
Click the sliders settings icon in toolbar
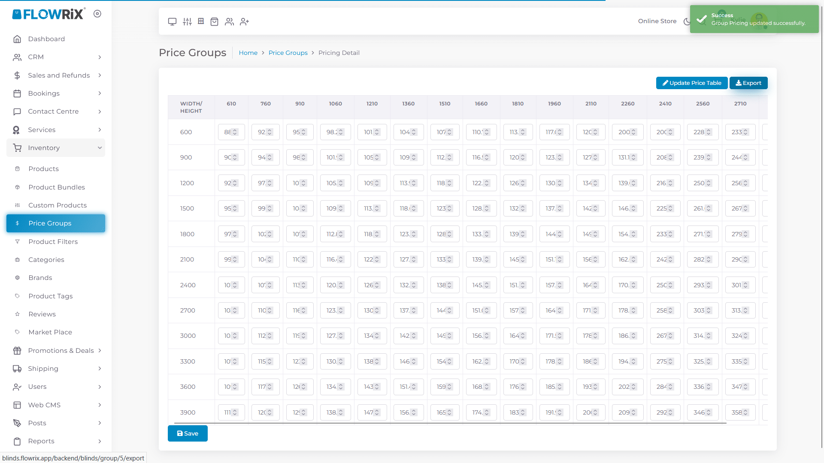coord(187,21)
